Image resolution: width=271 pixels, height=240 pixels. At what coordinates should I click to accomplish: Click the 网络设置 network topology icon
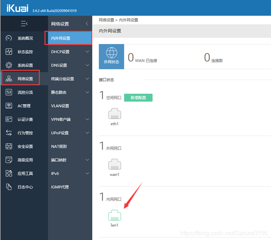[9, 79]
